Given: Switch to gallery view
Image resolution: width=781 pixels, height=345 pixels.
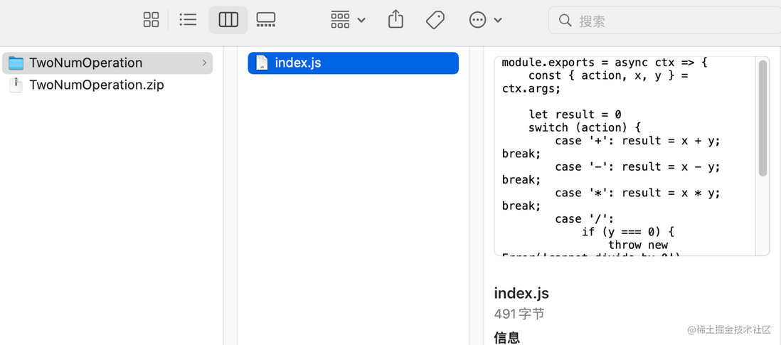Looking at the screenshot, I should 266,20.
